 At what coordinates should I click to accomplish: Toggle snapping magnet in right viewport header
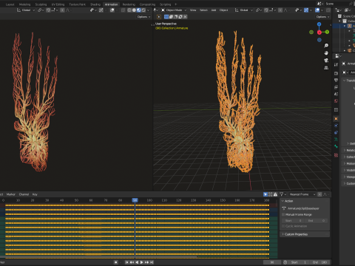pyautogui.click(x=266, y=10)
